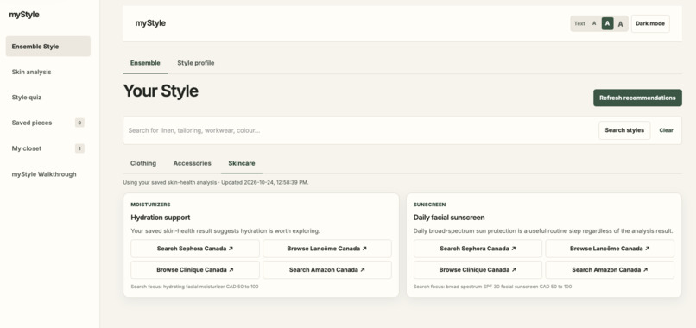Browse Clinique Canada in Hydration support card
The image size is (696, 328).
click(195, 270)
